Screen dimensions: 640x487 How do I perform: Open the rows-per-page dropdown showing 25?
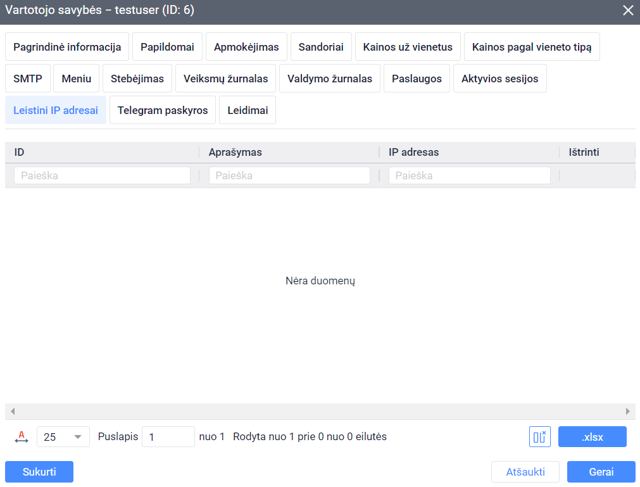pyautogui.click(x=63, y=437)
